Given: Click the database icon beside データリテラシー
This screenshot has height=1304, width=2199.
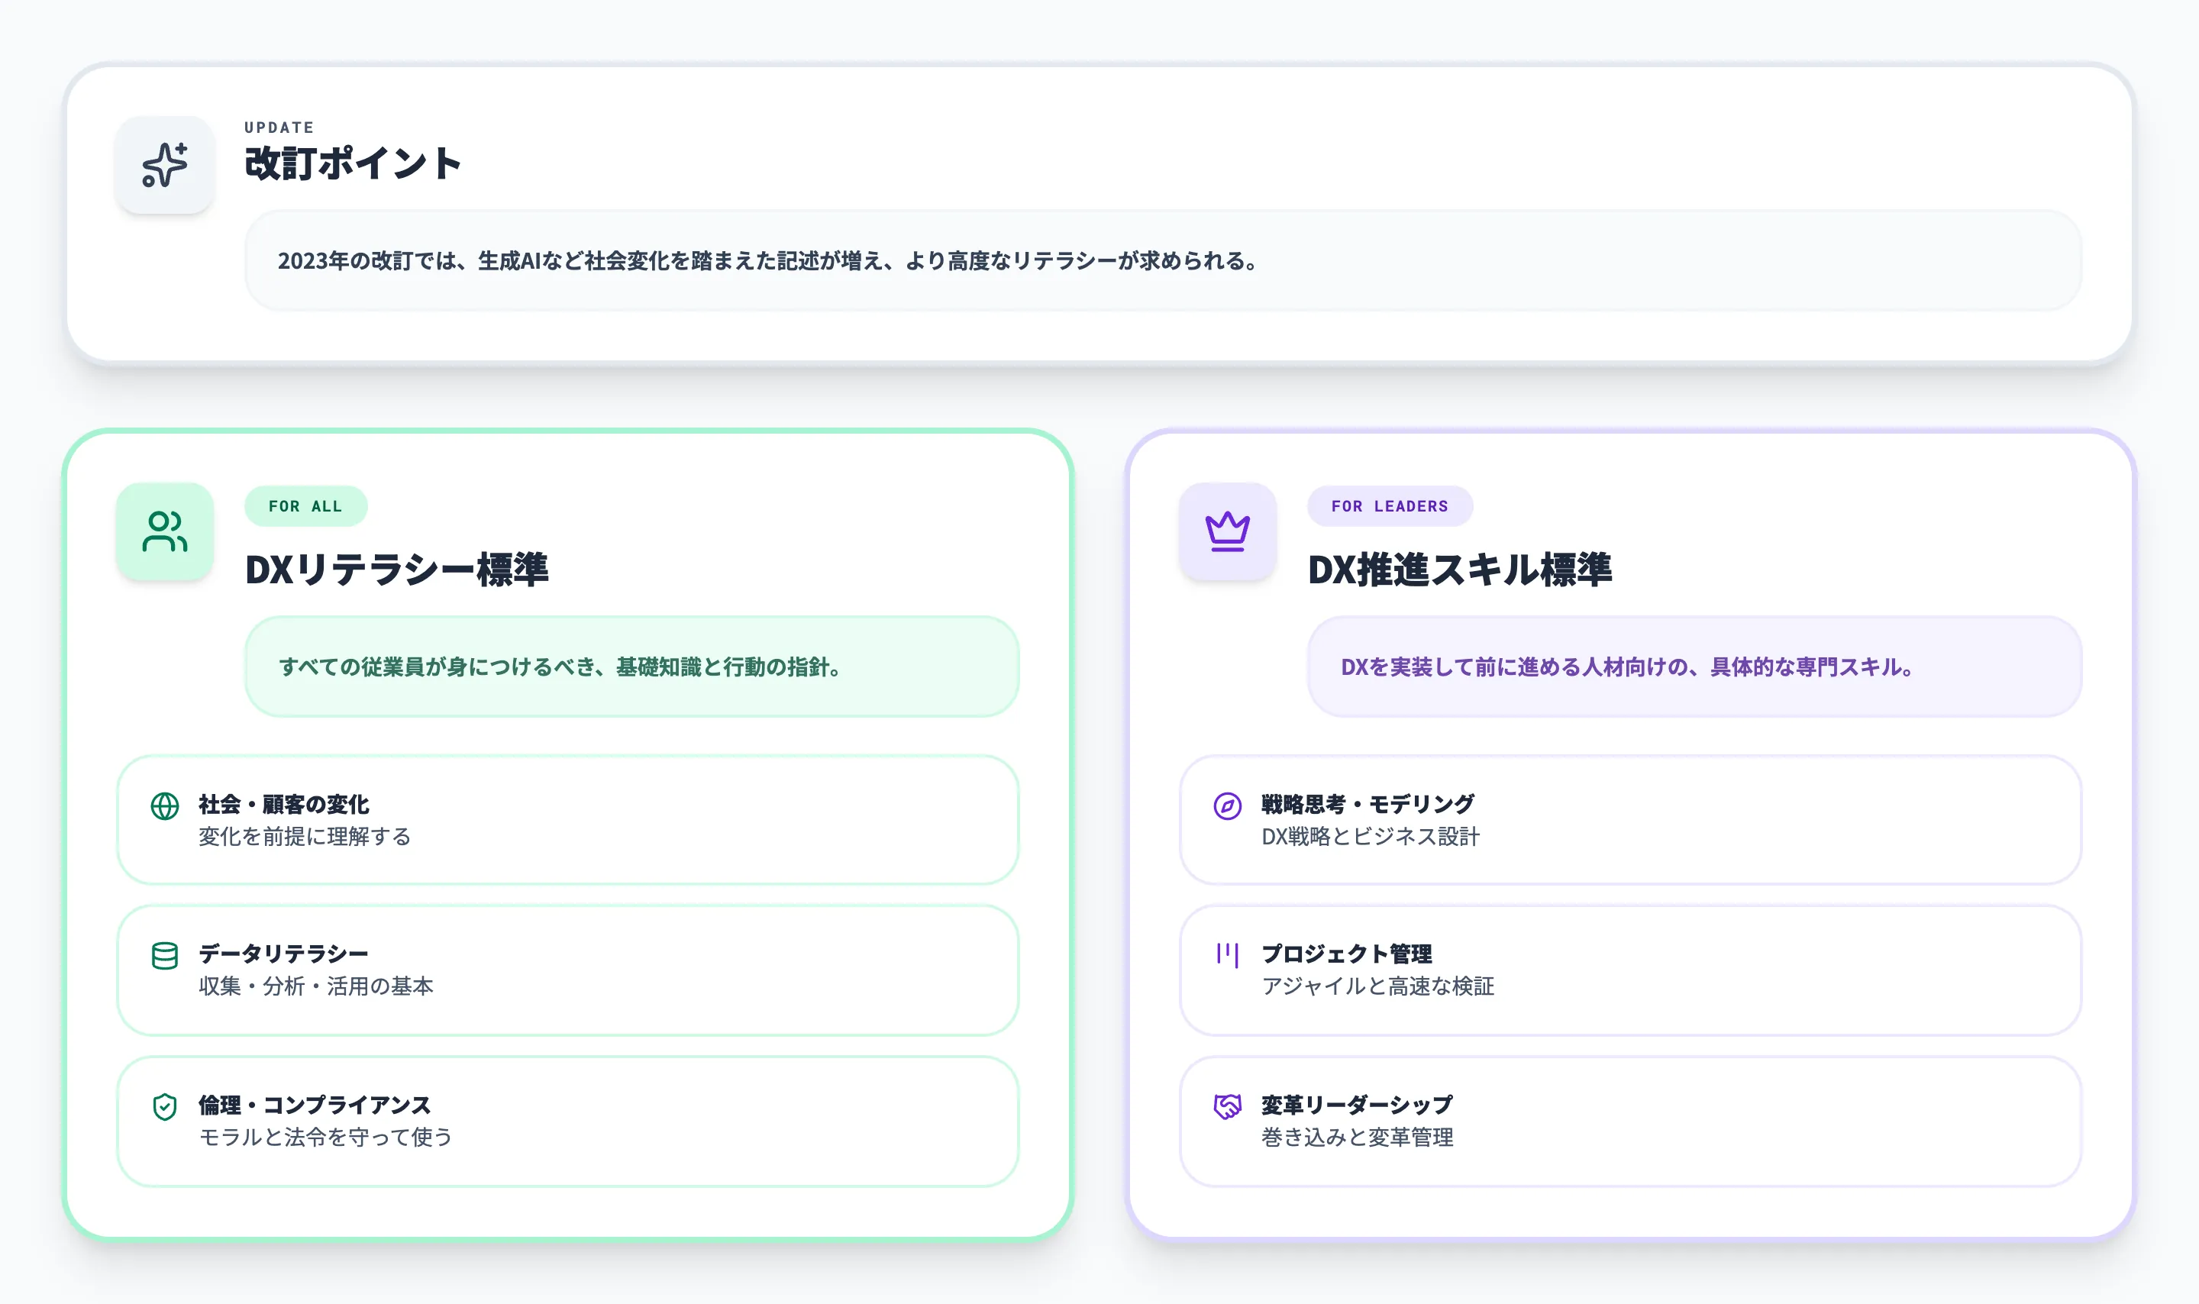Looking at the screenshot, I should click(x=165, y=956).
